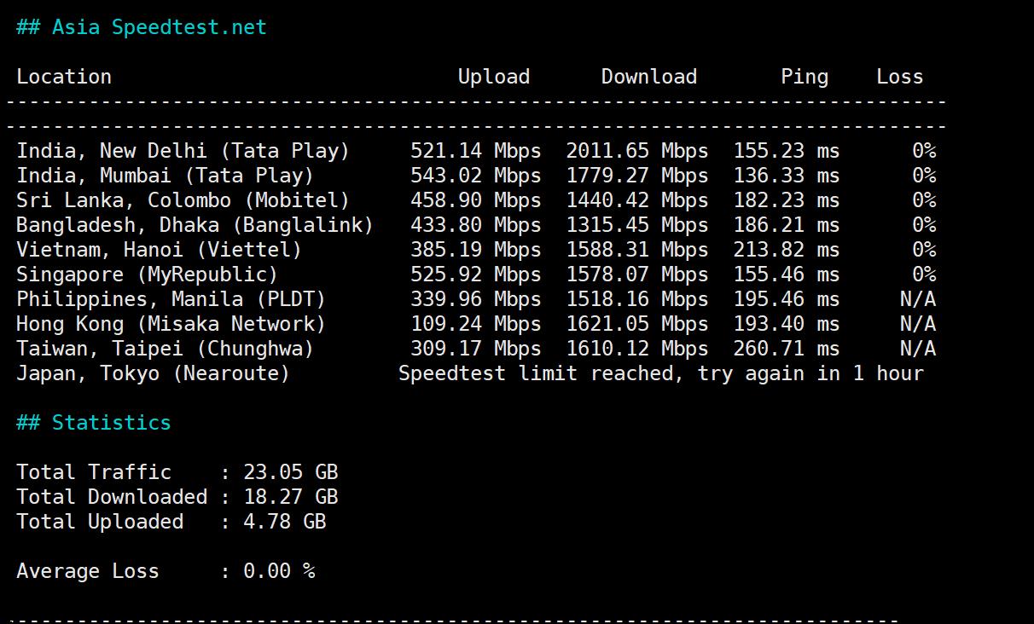Viewport: 1034px width, 624px height.
Task: Click the Total Downloaded value 18.27 GB
Action: 290,497
